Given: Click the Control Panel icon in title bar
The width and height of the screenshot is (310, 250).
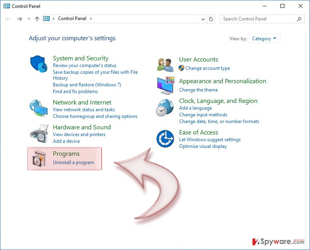Looking at the screenshot, I should pyautogui.click(x=7, y=6).
